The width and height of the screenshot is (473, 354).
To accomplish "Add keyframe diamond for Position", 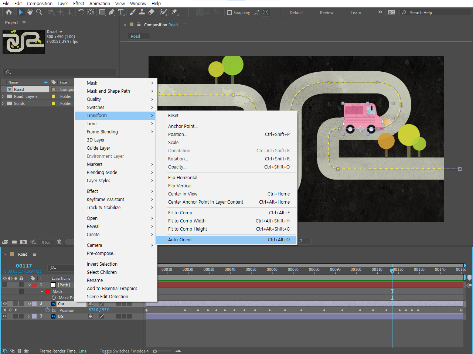I will click(x=10, y=310).
